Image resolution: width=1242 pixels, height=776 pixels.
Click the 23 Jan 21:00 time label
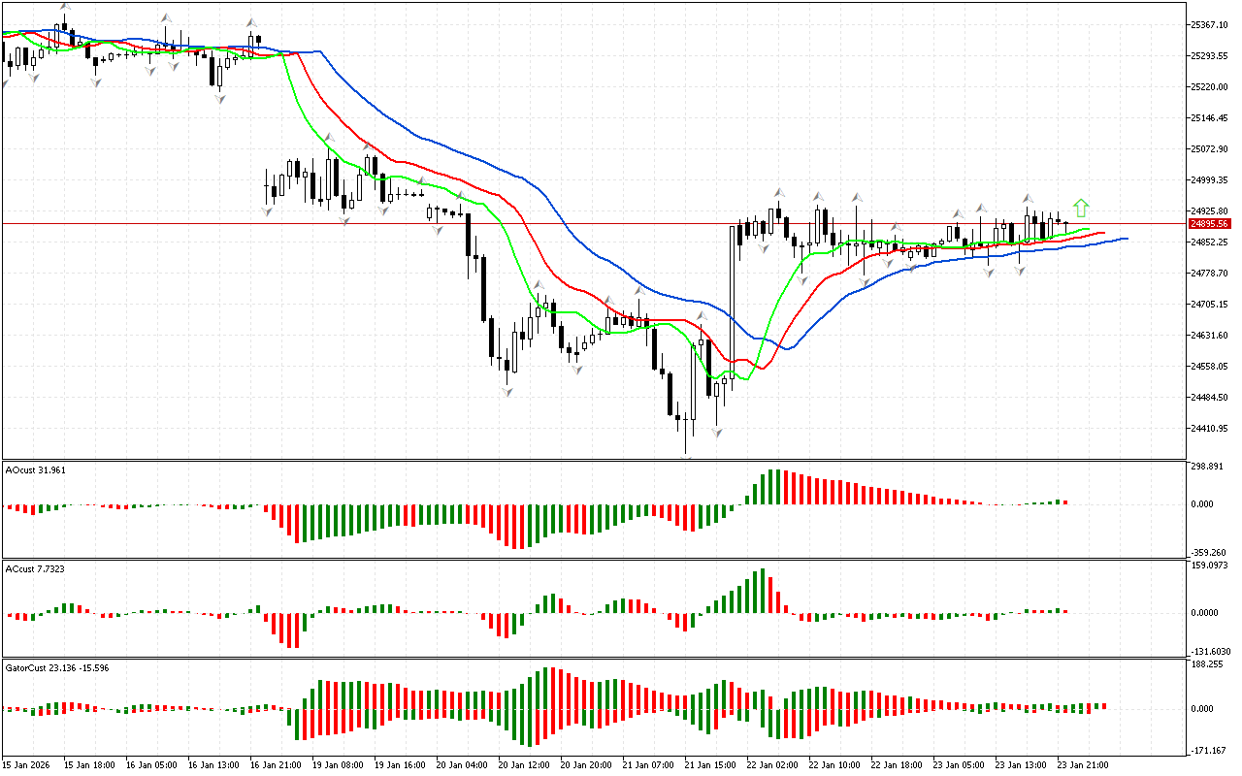[x=1083, y=765]
